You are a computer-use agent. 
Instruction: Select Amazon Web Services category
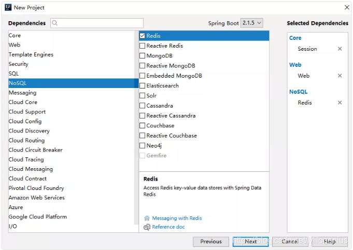pyautogui.click(x=72, y=198)
